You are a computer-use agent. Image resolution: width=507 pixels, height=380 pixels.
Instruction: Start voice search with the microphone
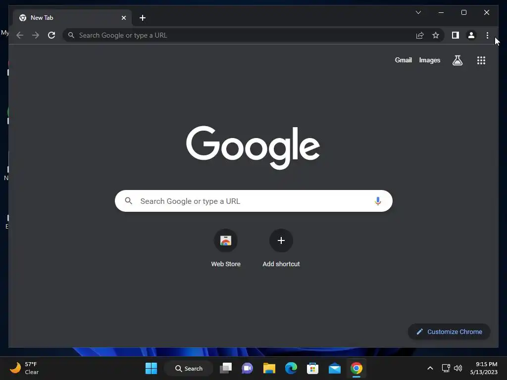378,201
